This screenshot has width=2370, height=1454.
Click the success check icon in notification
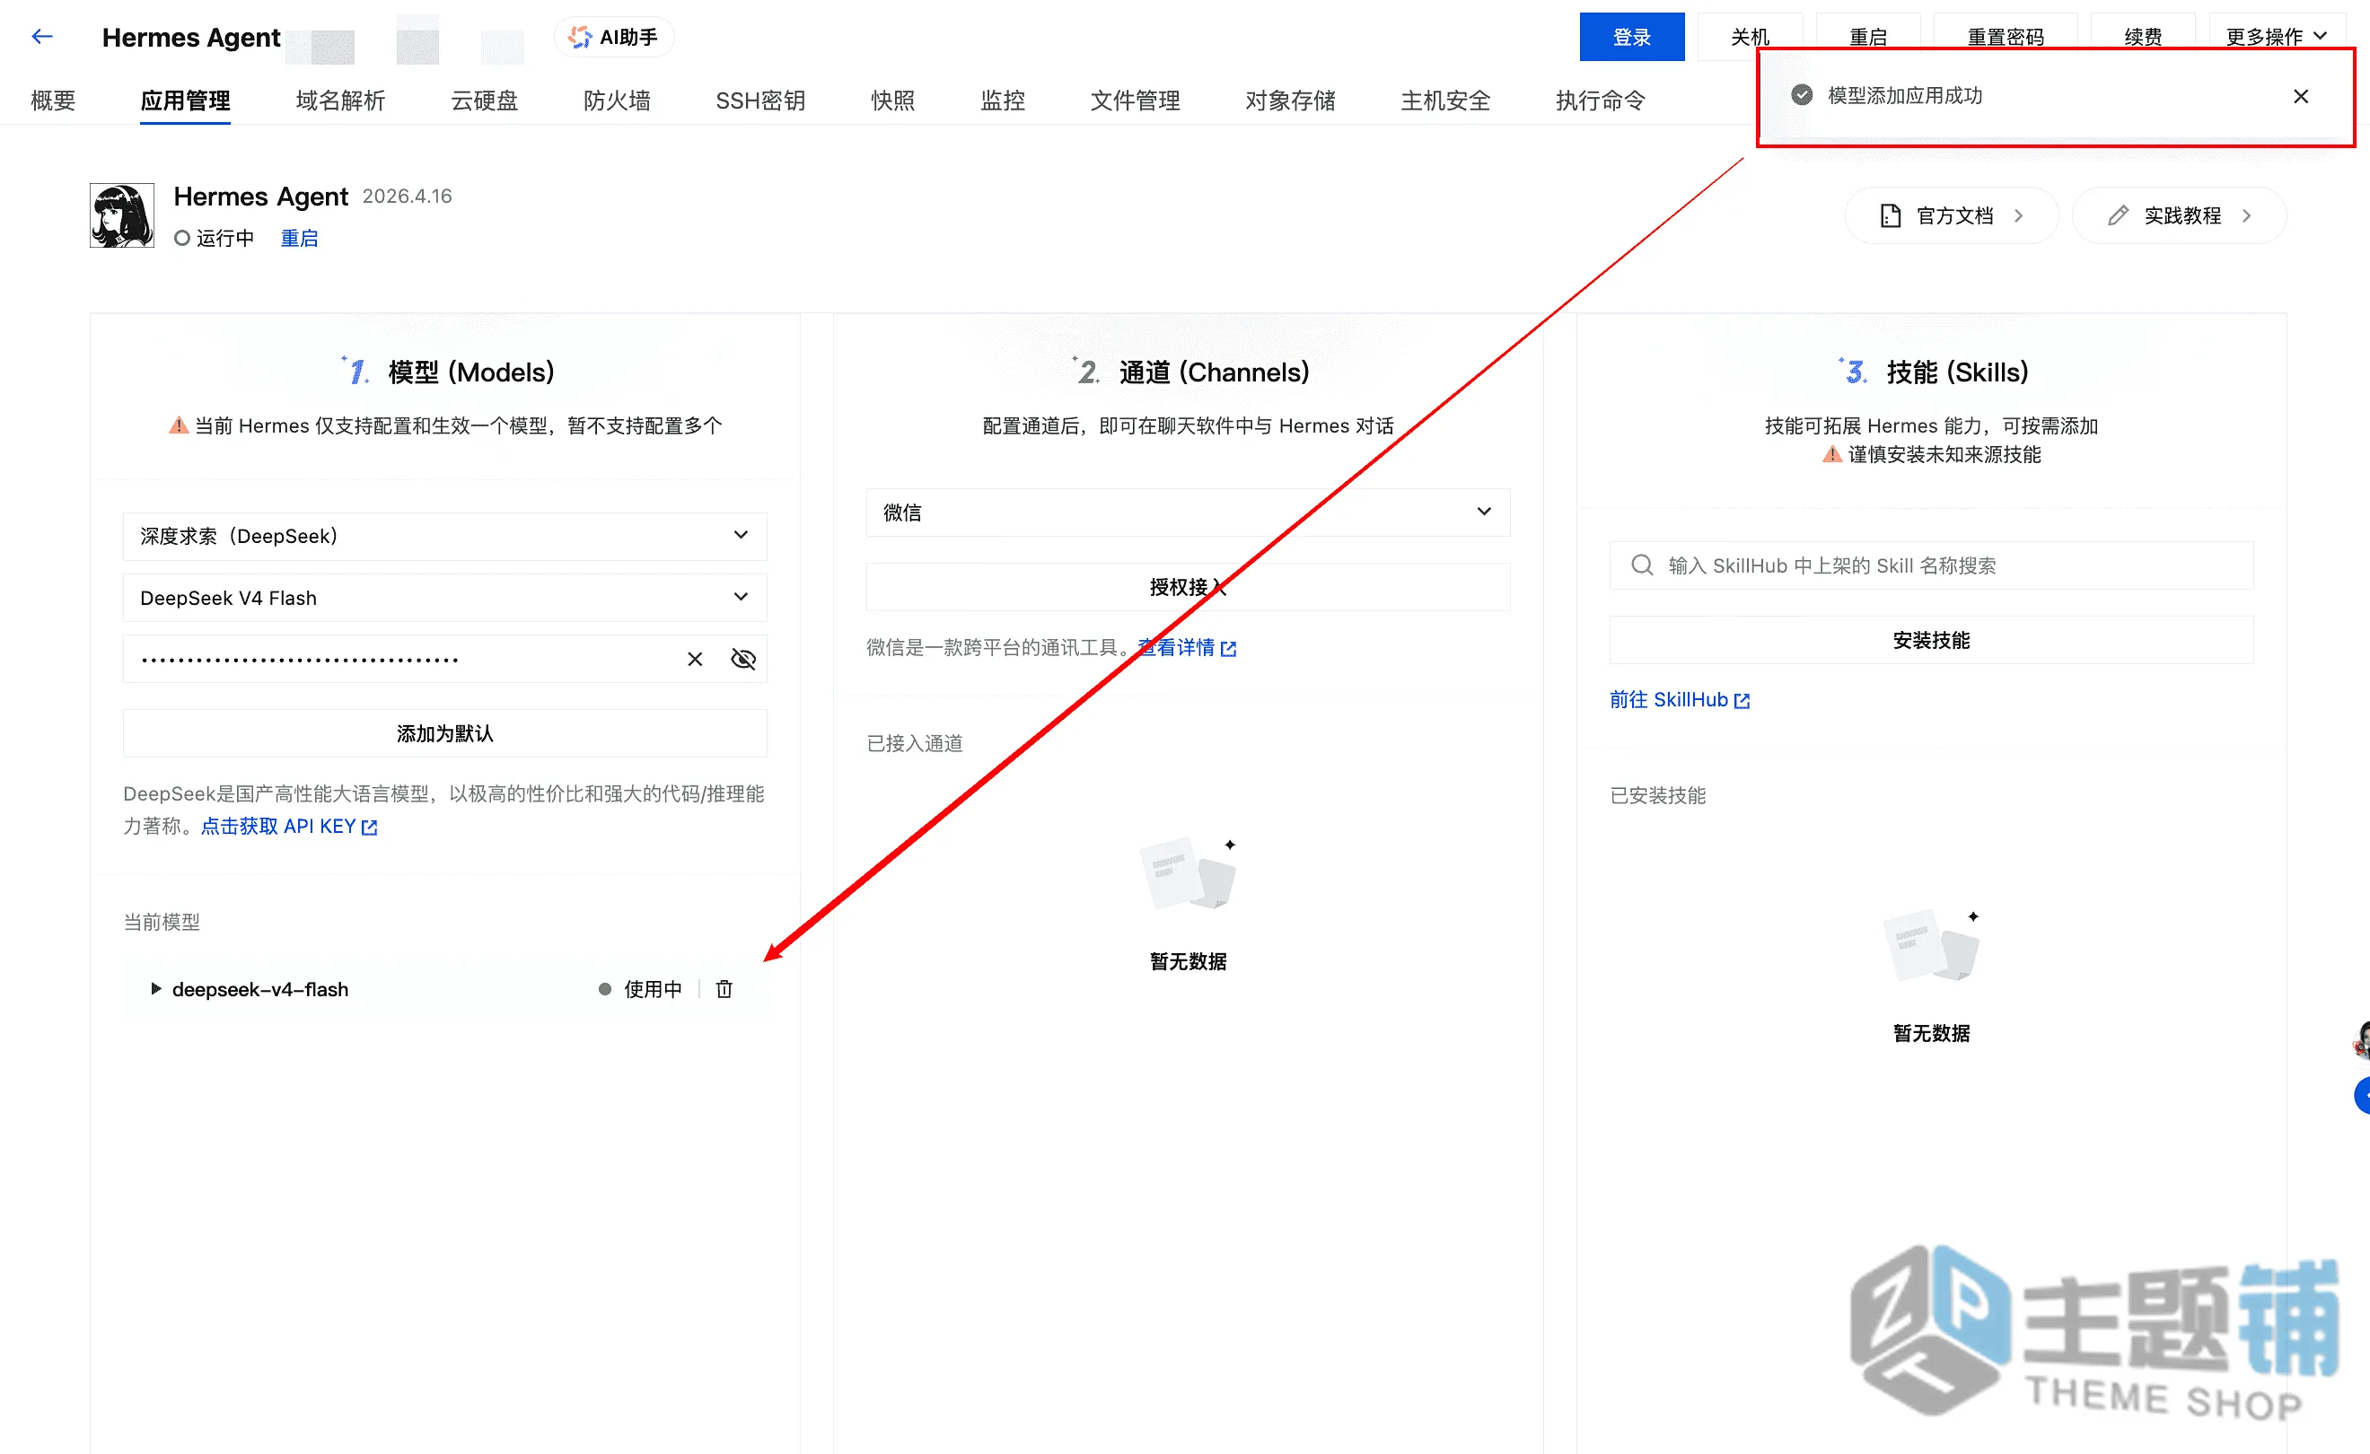[1802, 95]
